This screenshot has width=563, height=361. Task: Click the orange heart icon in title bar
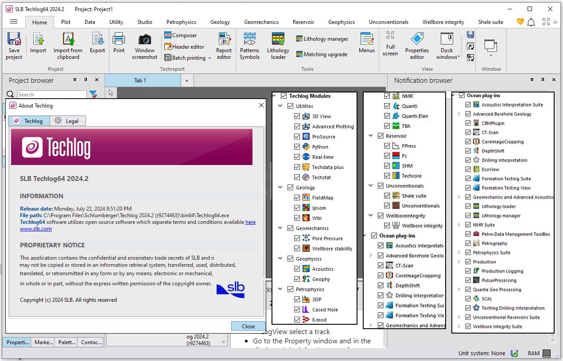click(520, 22)
